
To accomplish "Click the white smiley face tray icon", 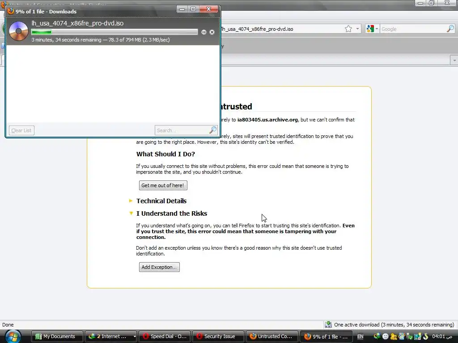I will point(385,336).
